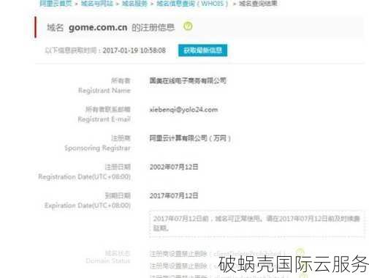Click the 域名查询结果 breadcrumb text
The height and width of the screenshot is (278, 369).
pyautogui.click(x=258, y=4)
